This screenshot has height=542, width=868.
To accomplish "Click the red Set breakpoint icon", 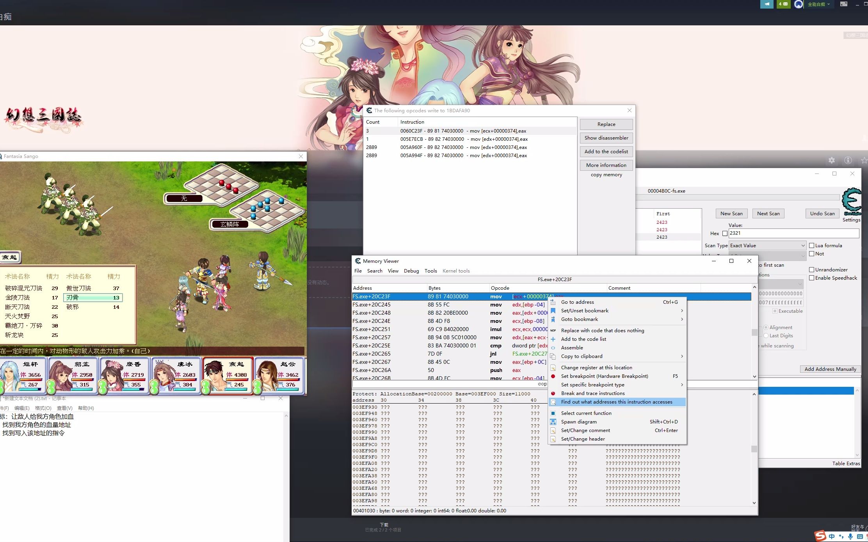I will (x=553, y=376).
